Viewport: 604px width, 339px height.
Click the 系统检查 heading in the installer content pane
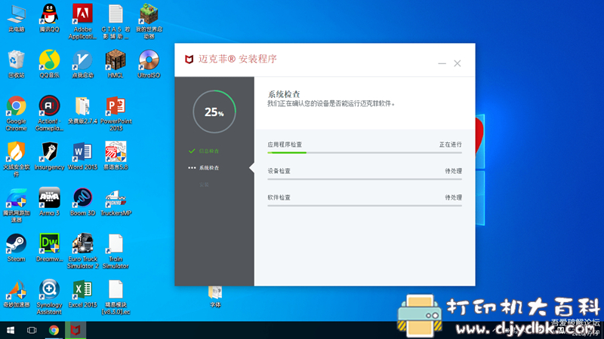(x=284, y=94)
